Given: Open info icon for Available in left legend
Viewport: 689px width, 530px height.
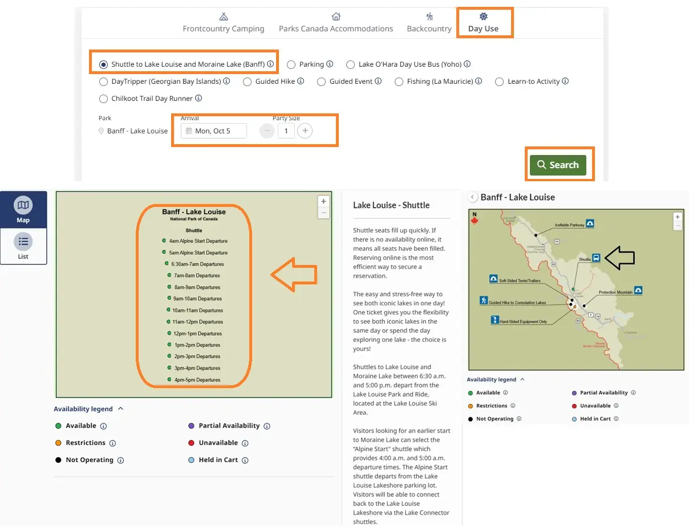Looking at the screenshot, I should pyautogui.click(x=103, y=426).
